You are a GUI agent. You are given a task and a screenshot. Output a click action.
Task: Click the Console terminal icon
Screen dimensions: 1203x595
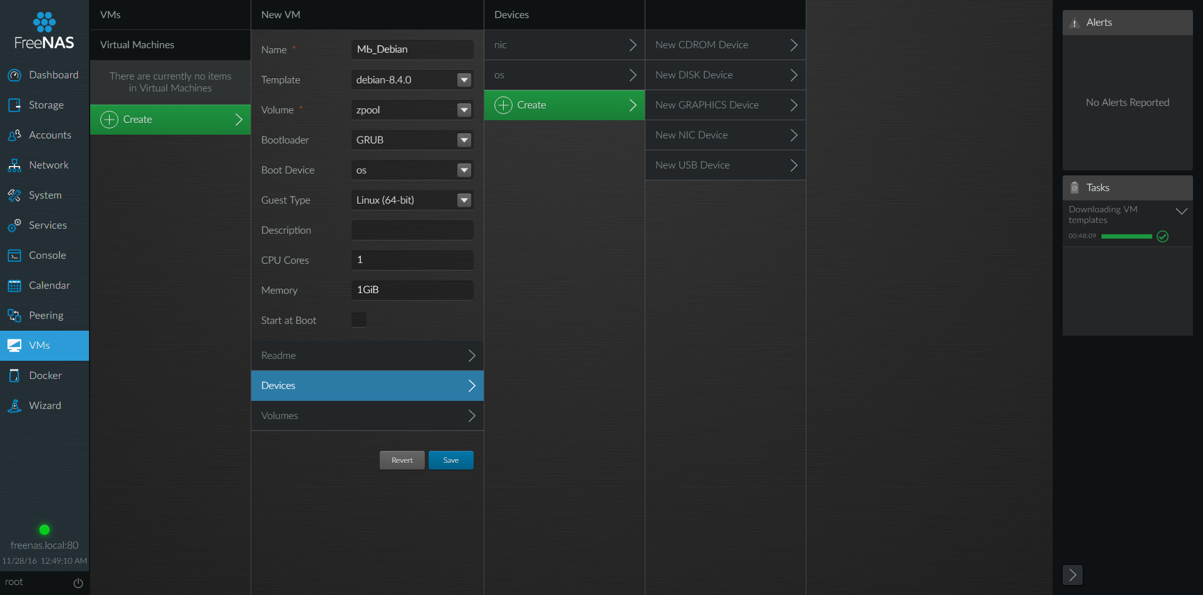[x=14, y=256]
